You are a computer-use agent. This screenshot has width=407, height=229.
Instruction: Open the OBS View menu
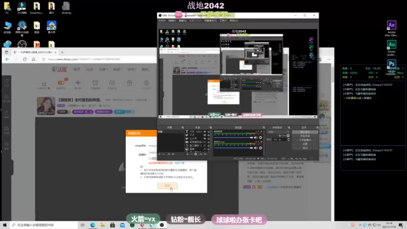click(182, 20)
